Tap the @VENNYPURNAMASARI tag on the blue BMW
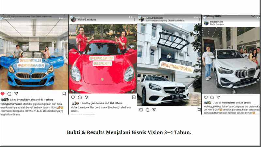The image size is (261, 147). coord(31,65)
